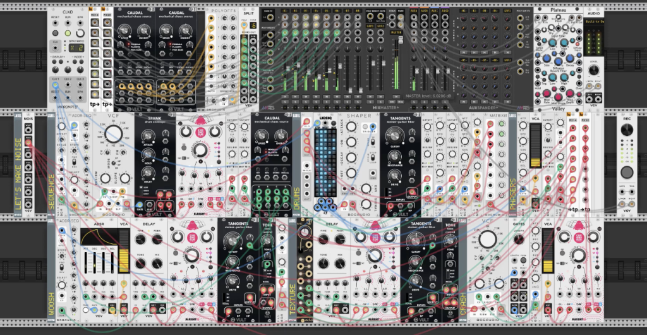Click the AUXA label on AuxSpander

coord(414,10)
